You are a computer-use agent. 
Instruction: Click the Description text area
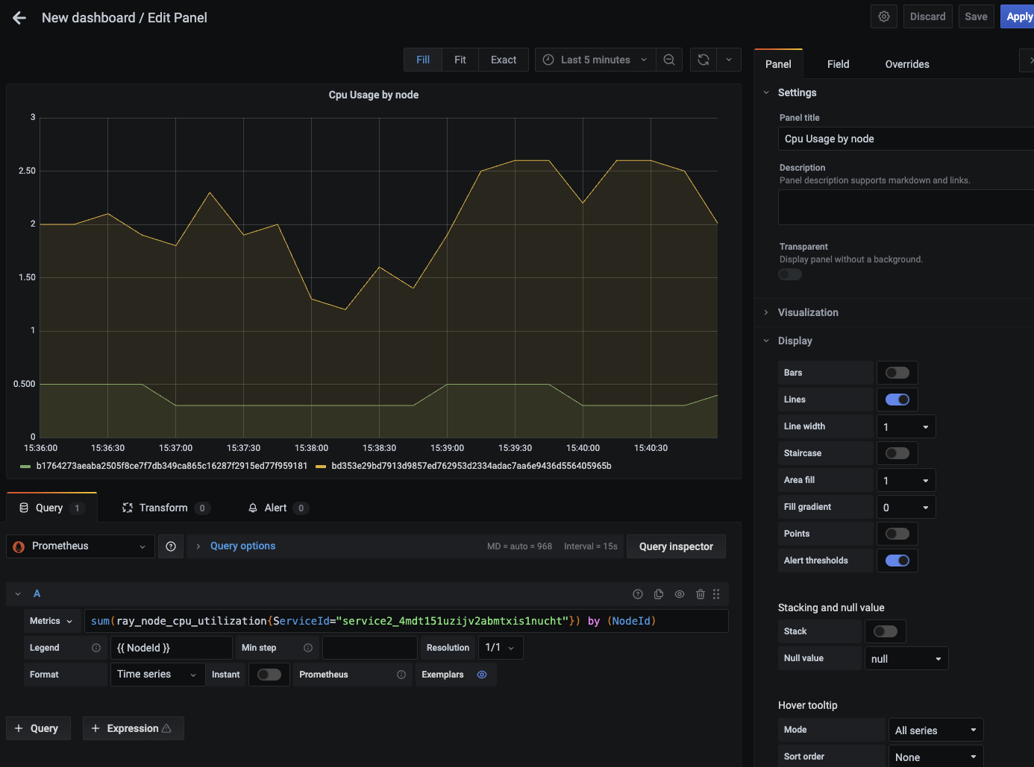(x=906, y=207)
